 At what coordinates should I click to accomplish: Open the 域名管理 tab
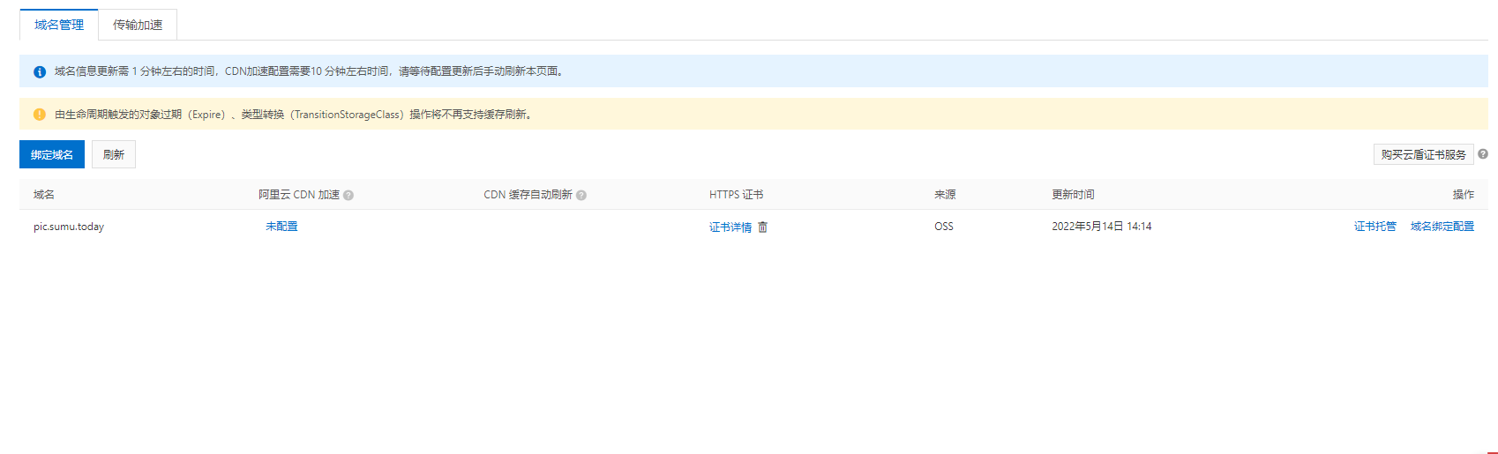click(x=59, y=25)
